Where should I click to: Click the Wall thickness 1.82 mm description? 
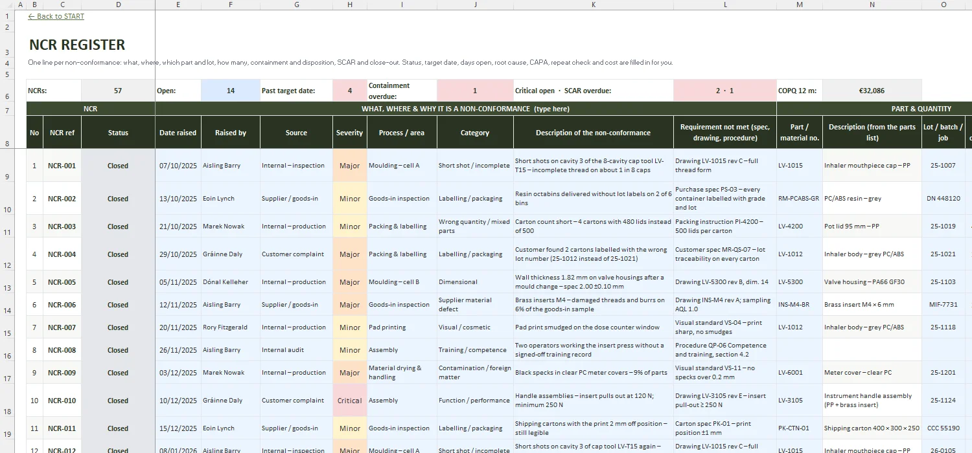[x=594, y=282]
